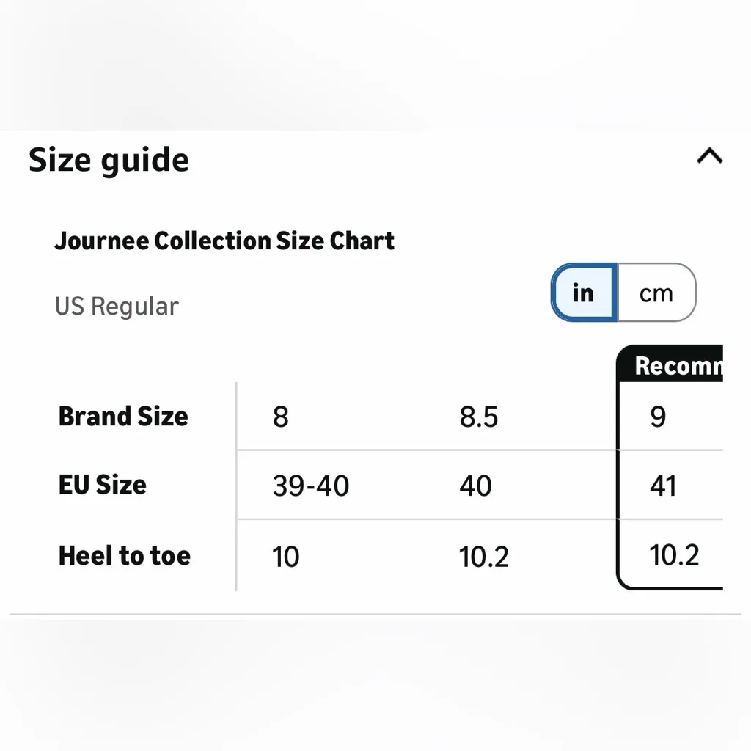Click the Size guide heading

tap(109, 160)
